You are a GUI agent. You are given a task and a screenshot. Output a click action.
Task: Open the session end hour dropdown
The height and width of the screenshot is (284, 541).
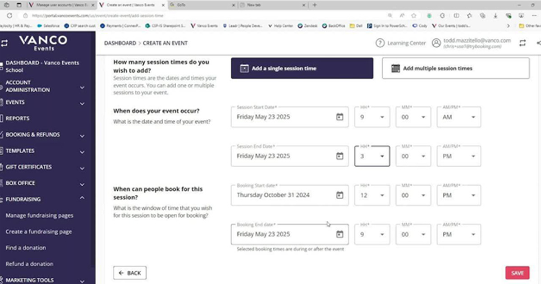(x=372, y=156)
